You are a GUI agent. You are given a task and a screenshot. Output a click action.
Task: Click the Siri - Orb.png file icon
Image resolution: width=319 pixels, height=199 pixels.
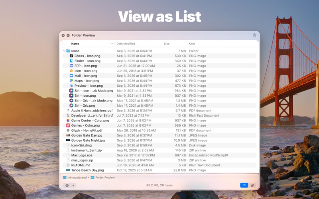(71, 105)
